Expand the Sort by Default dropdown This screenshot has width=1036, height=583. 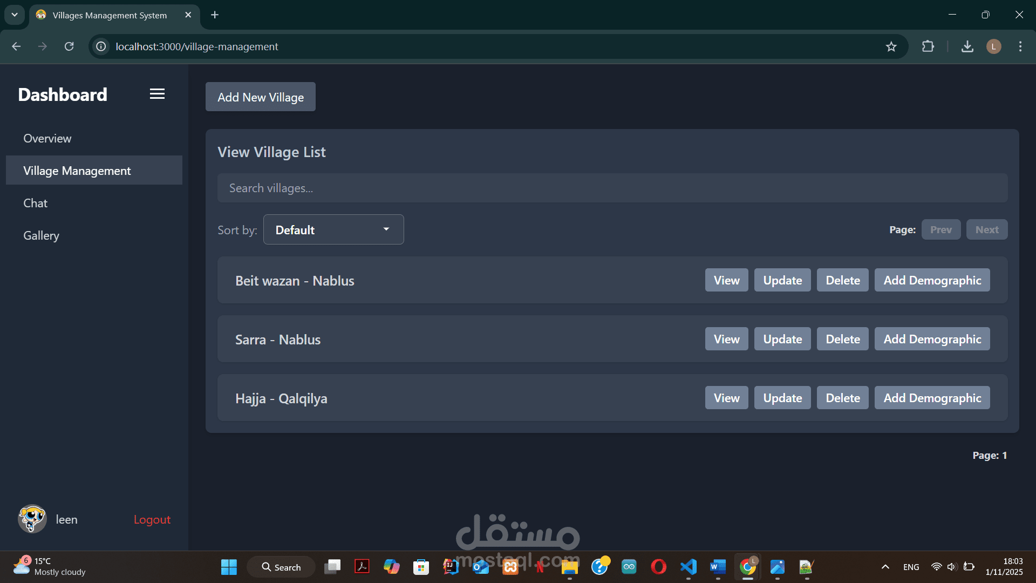(x=333, y=229)
